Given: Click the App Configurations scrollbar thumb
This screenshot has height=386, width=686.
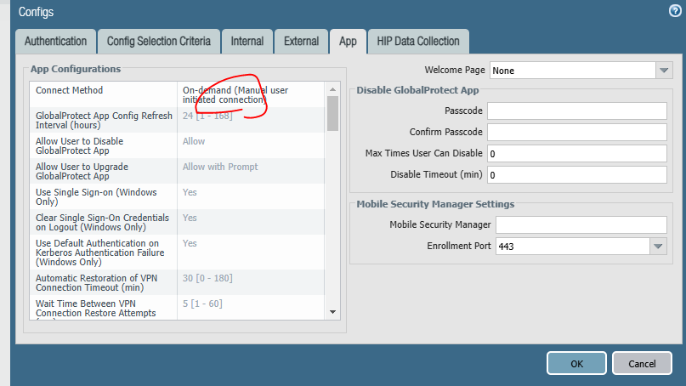Looking at the screenshot, I should (332, 113).
